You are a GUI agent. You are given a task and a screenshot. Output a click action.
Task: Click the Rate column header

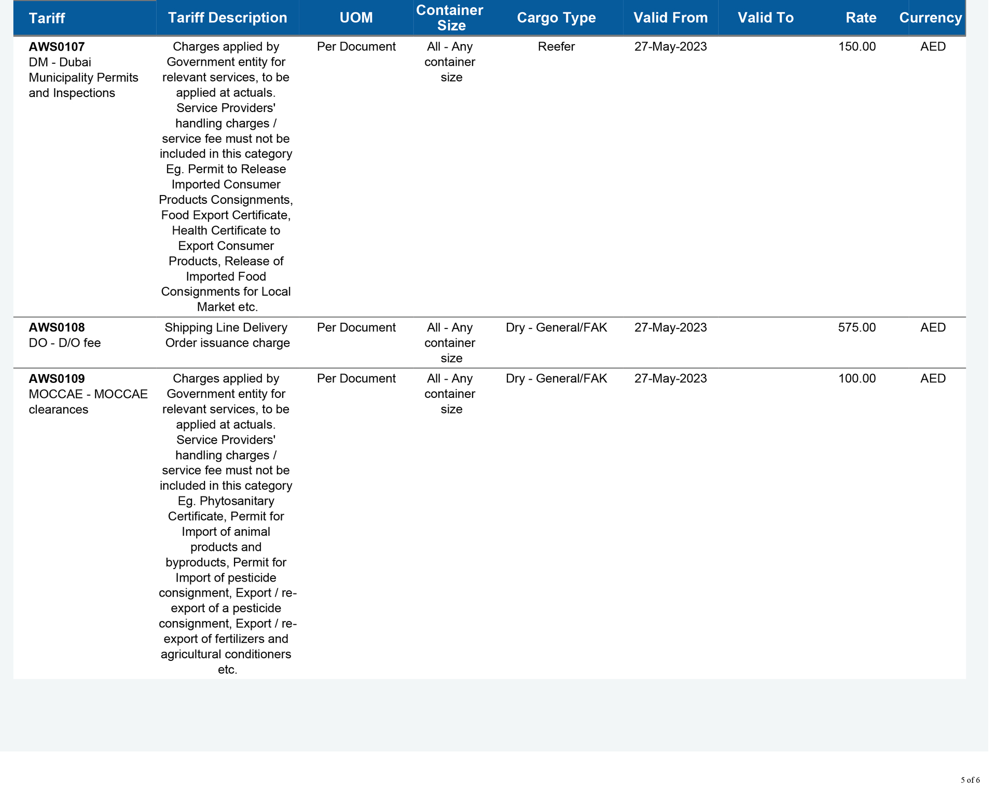[861, 18]
